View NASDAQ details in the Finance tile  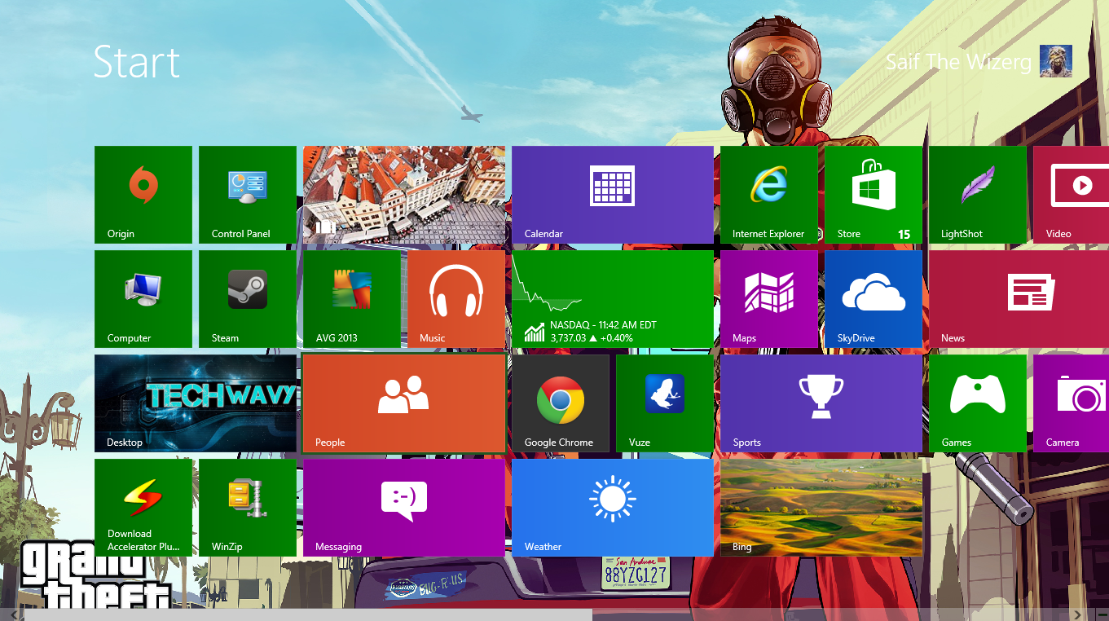(x=612, y=298)
